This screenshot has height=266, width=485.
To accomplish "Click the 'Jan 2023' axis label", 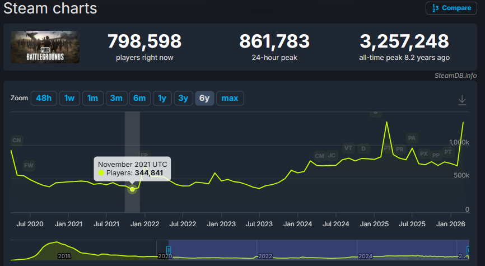I will (x=221, y=224).
